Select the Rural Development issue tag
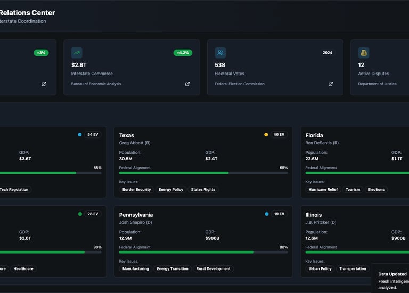Screen dimensions: 409x293 [x=213, y=268]
